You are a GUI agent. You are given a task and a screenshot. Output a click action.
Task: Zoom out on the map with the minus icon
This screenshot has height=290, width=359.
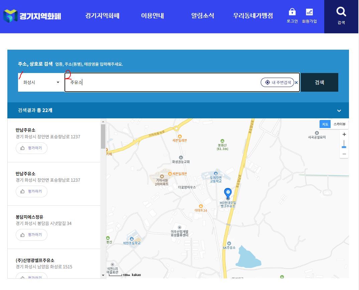pos(344,154)
